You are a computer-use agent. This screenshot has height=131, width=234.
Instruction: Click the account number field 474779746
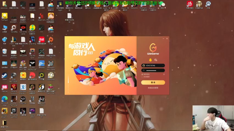(x=153, y=65)
